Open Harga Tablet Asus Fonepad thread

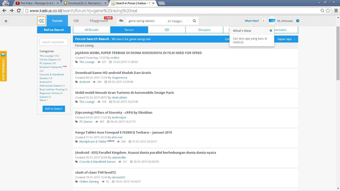[124, 132]
